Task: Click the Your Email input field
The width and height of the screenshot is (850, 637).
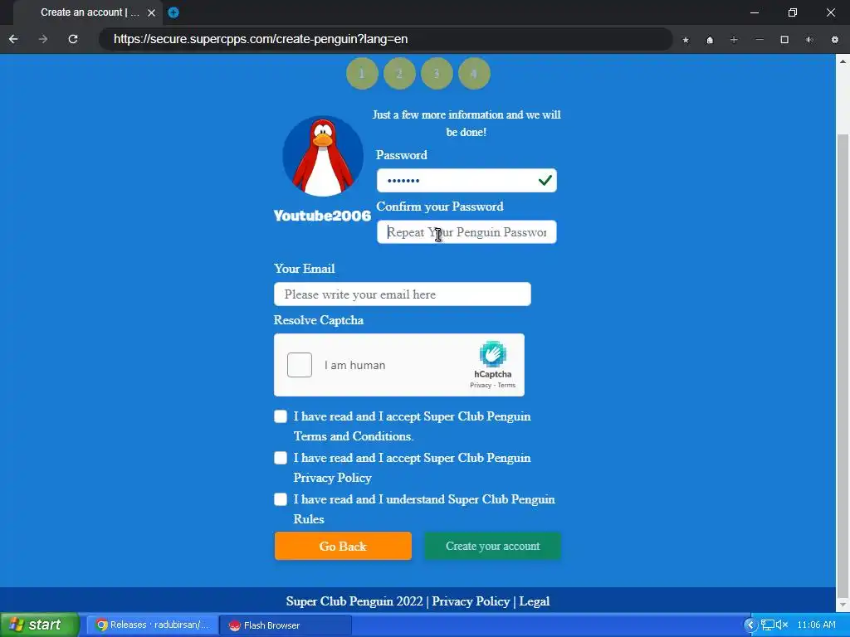Action: [x=403, y=294]
